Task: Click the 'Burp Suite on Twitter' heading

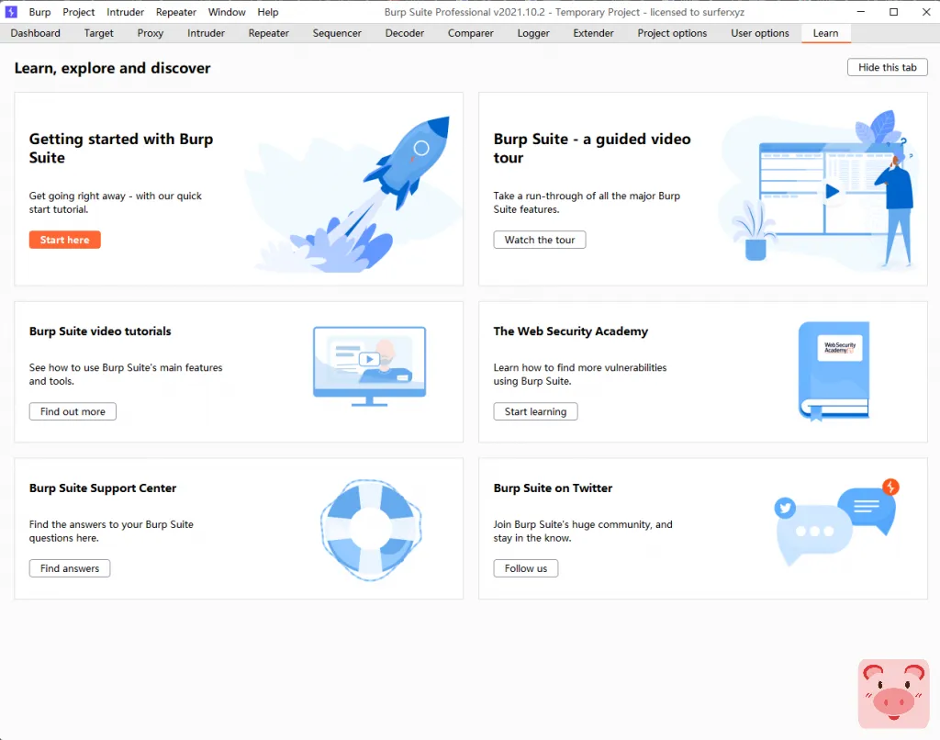Action: click(553, 488)
